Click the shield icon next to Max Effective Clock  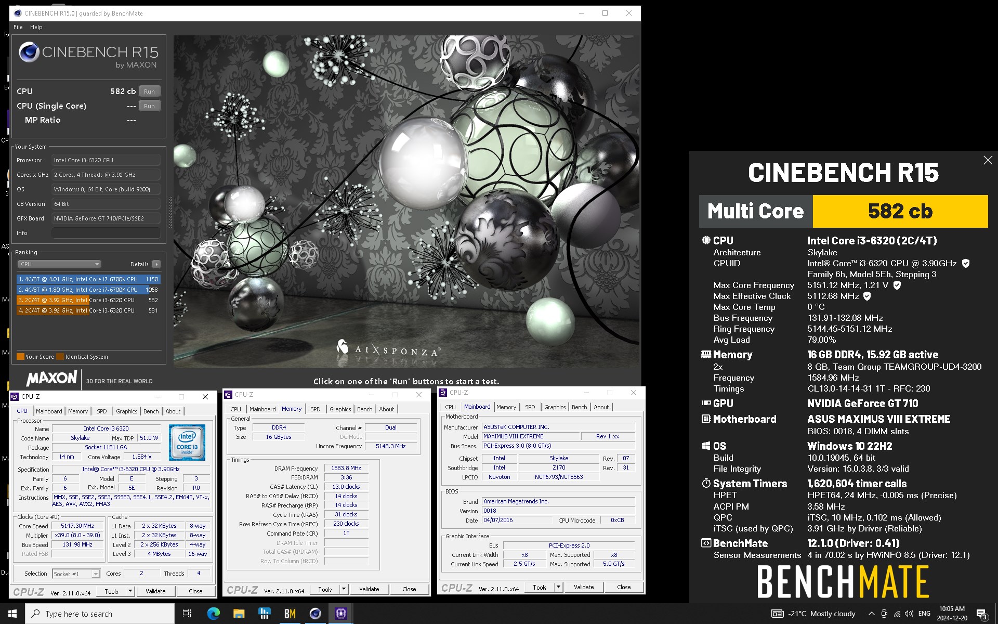tap(867, 296)
